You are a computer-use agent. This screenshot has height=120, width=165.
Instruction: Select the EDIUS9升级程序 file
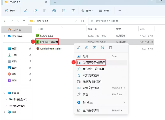click(x=47, y=42)
